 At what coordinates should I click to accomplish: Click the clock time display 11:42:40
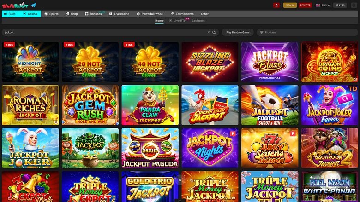pos(340,5)
